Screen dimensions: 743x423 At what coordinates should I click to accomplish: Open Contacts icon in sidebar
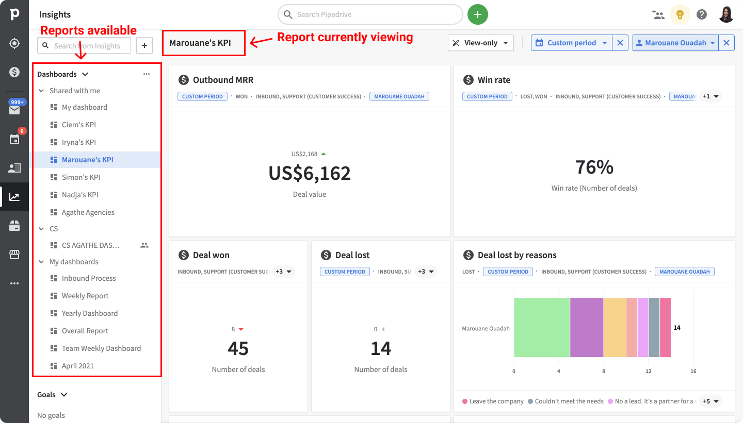click(x=14, y=168)
